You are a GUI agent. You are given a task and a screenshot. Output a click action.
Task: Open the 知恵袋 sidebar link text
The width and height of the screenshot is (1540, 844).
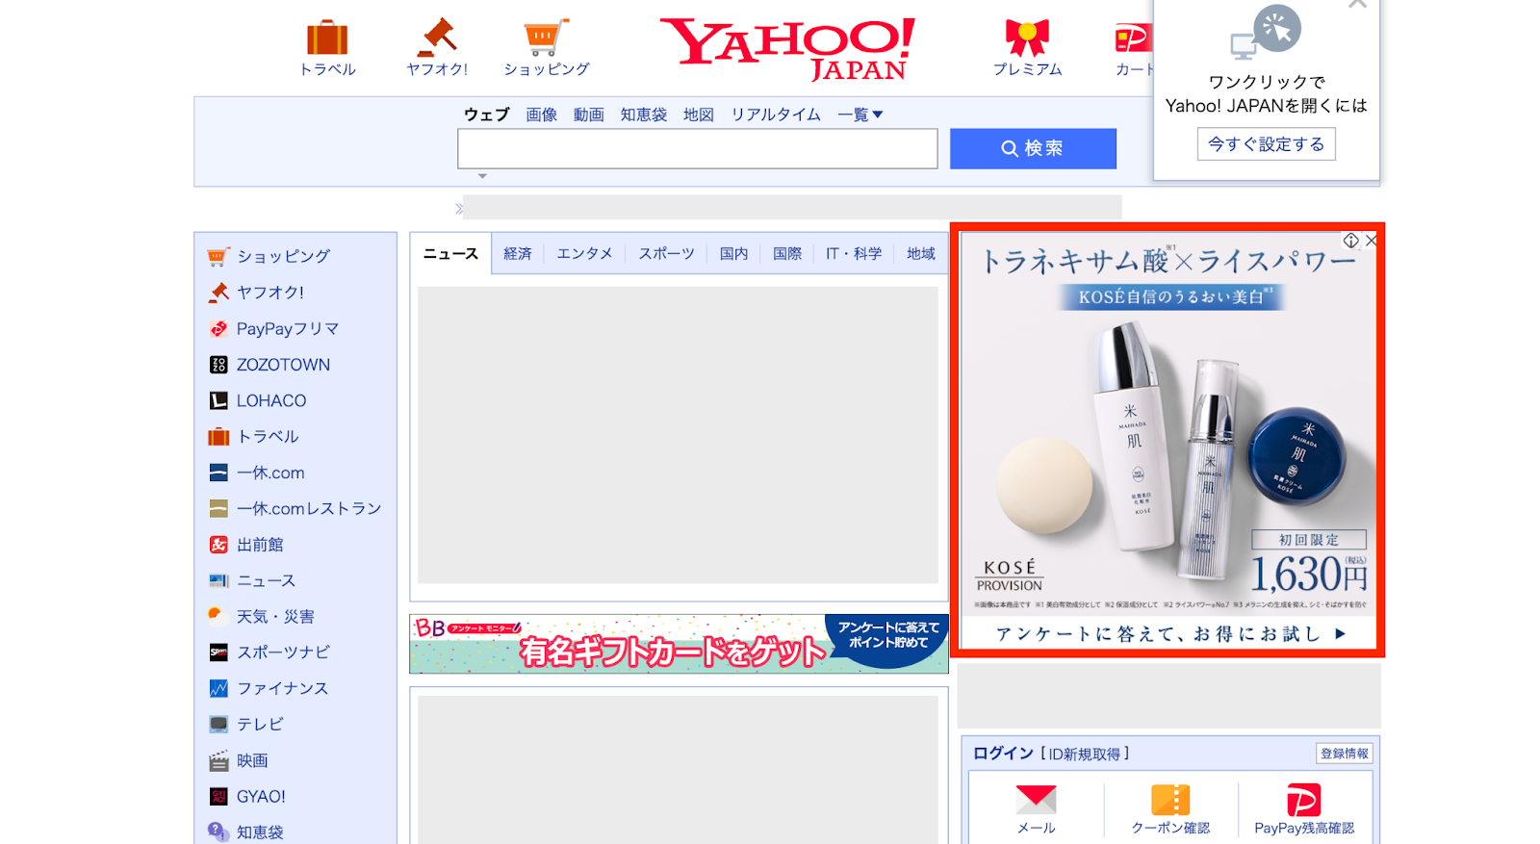pos(260,831)
